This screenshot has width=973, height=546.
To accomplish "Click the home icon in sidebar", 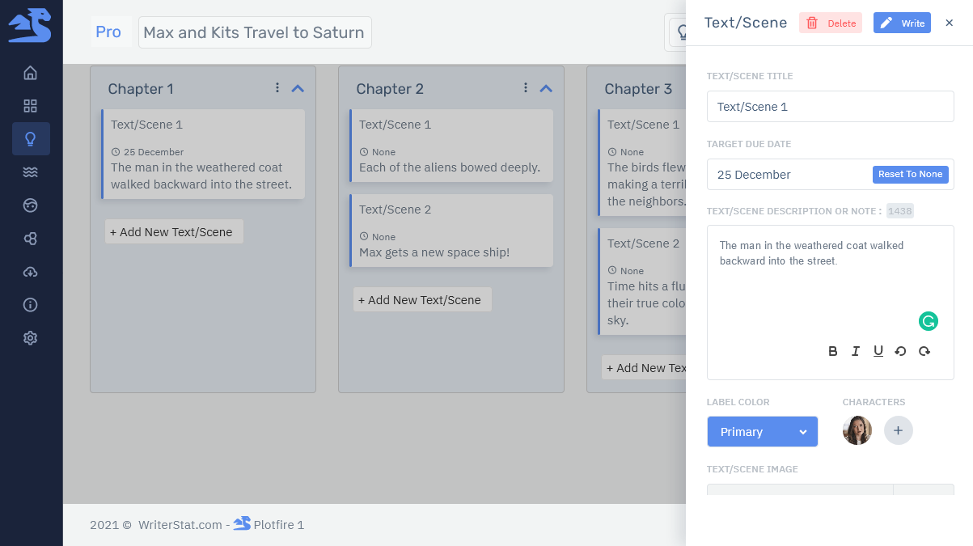I will tap(31, 73).
